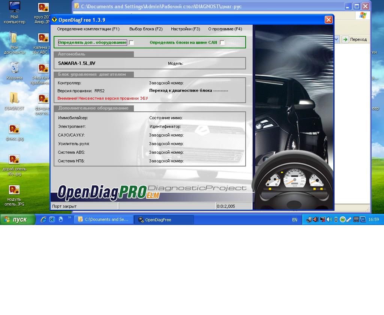The image size is (384, 315).
Task: Select DIAGNOST folder on desktop
Action: click(x=15, y=101)
